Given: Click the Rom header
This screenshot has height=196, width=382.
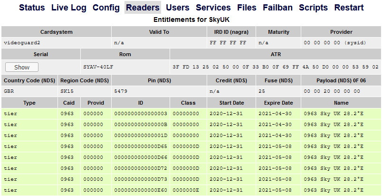Looking at the screenshot, I should pos(125,54).
